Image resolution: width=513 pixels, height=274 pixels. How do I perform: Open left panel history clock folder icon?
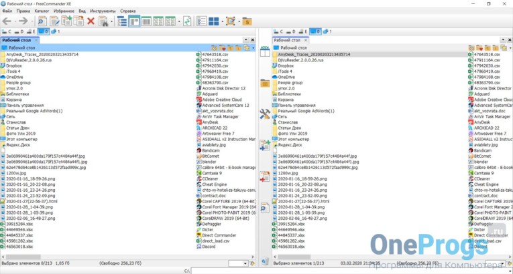(214, 48)
